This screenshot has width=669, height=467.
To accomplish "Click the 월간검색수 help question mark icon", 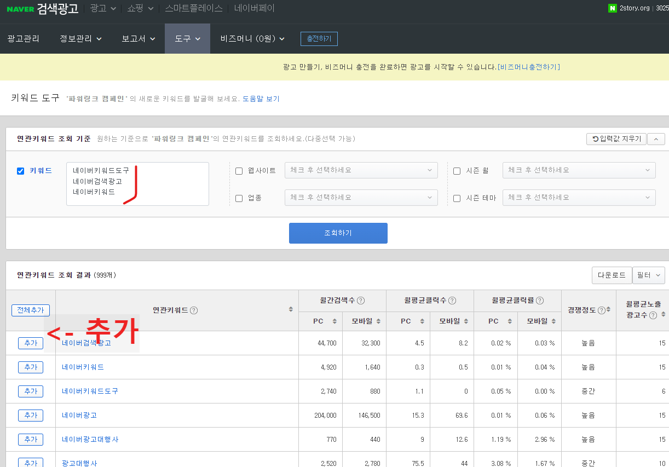I will (361, 299).
